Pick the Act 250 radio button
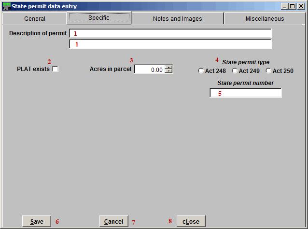308x229 pixels. pos(268,71)
